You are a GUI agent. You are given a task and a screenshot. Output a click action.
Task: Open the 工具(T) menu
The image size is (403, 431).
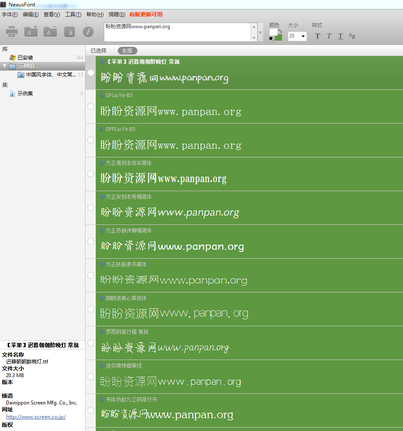tap(73, 15)
